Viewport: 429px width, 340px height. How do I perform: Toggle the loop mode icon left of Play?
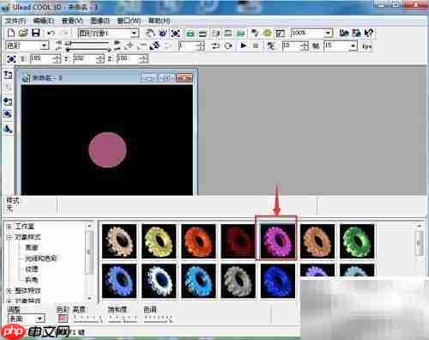point(215,46)
